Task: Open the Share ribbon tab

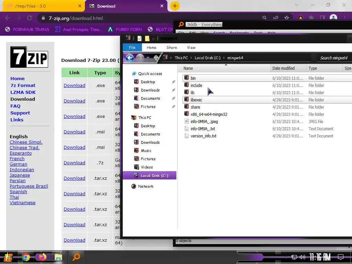Action: (x=172, y=47)
